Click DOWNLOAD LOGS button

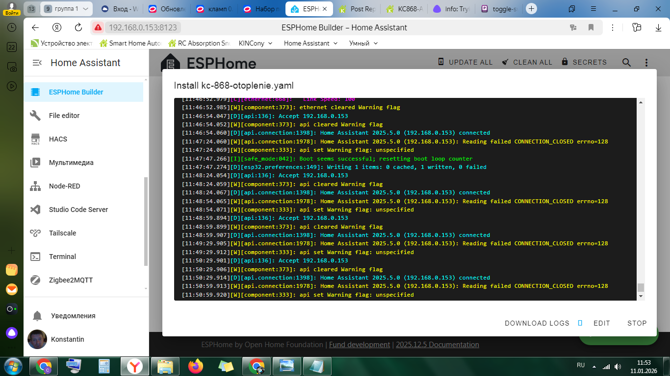click(x=537, y=323)
